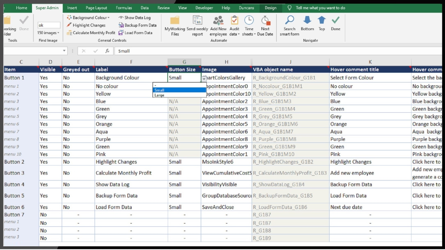Open the View tab
The height and width of the screenshot is (250, 445).
(183, 8)
